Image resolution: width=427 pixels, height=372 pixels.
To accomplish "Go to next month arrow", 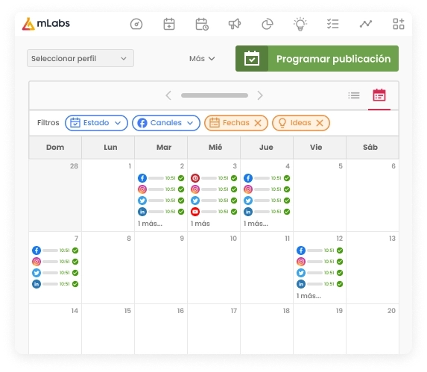I will (x=260, y=95).
